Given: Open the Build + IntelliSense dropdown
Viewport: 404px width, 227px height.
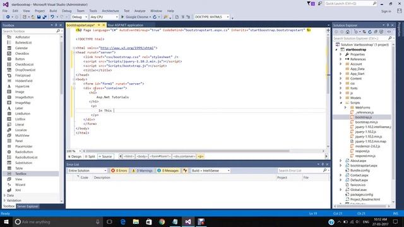Looking at the screenshot, I should [210, 171].
